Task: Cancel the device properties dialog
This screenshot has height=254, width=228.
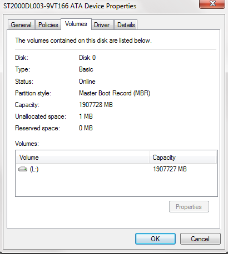Action: pos(200,239)
